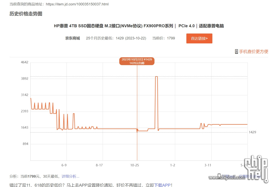Click the phone icon beside 手机查价更方便
The image size is (272, 187).
point(236,51)
